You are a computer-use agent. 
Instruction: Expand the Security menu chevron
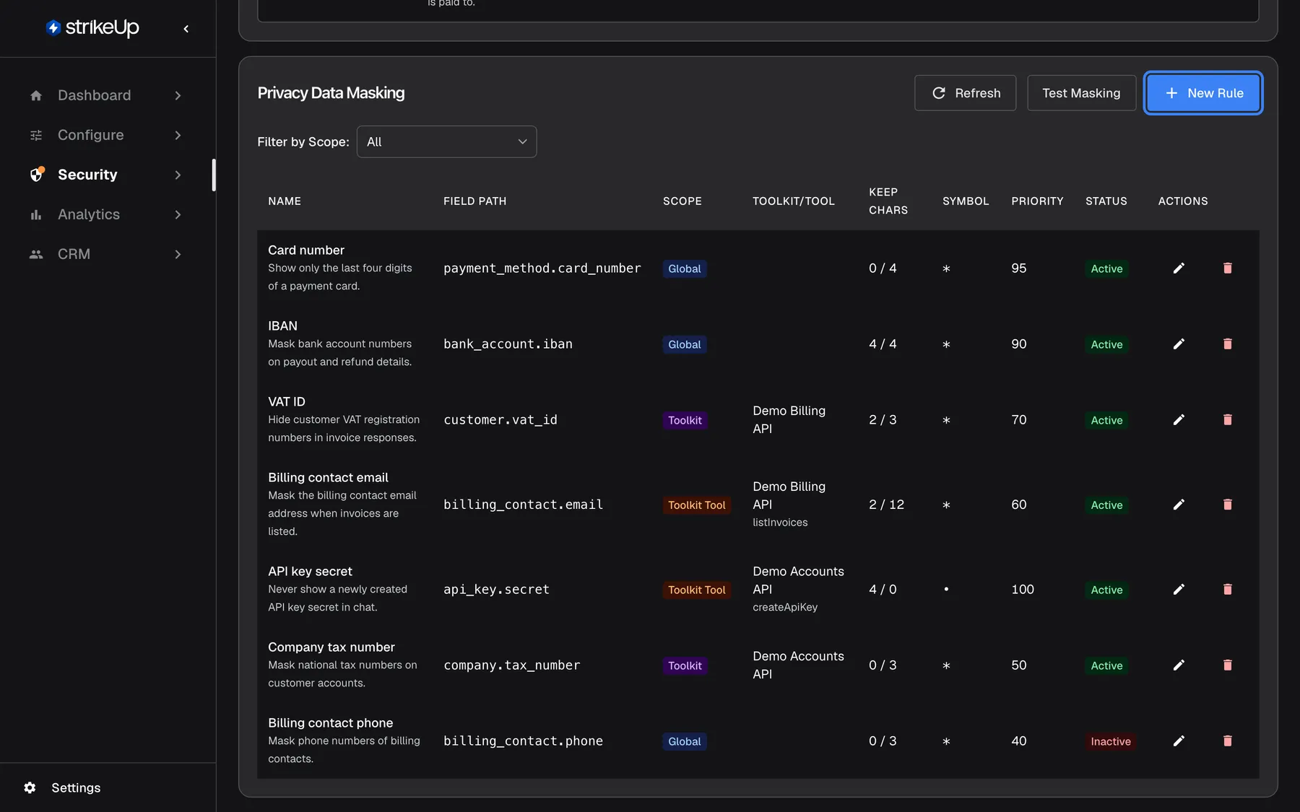tap(178, 175)
